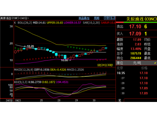Click the 240分 period label at bottom left
157x118 pixels.
[x=9, y=100]
